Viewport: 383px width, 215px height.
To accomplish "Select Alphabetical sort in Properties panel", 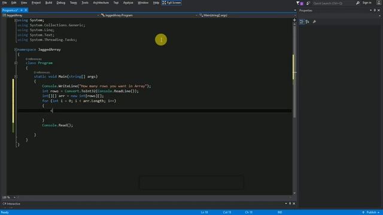I will [308, 21].
